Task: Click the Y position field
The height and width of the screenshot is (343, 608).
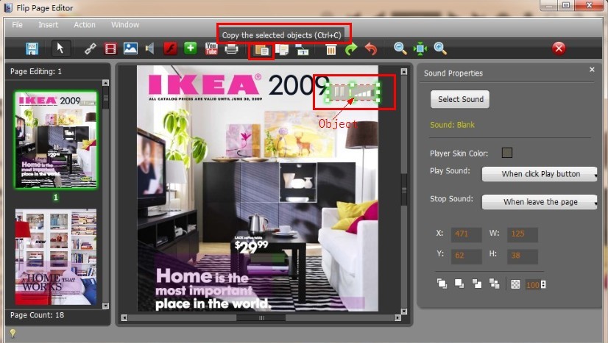Action: coord(466,256)
